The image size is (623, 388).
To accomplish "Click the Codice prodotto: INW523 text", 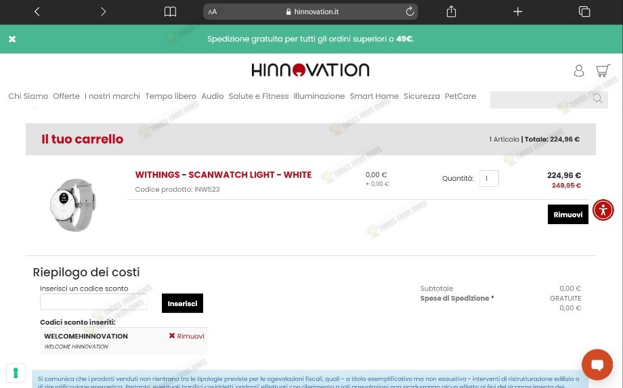I will (177, 190).
